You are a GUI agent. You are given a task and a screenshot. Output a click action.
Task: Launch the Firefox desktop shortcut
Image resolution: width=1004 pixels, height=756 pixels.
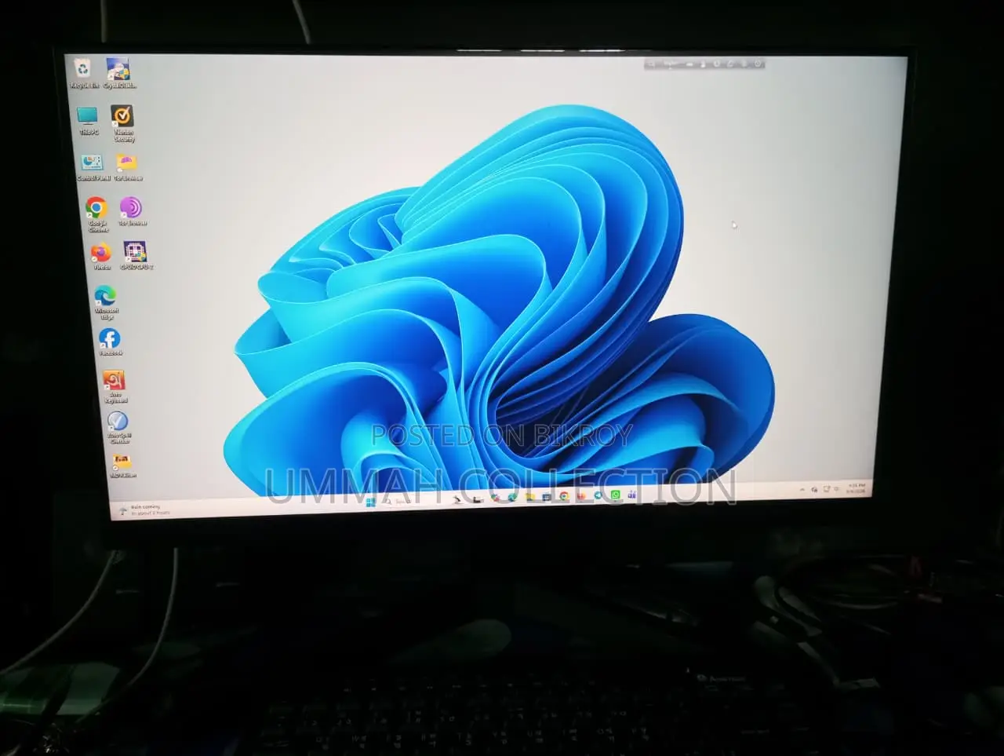101,257
